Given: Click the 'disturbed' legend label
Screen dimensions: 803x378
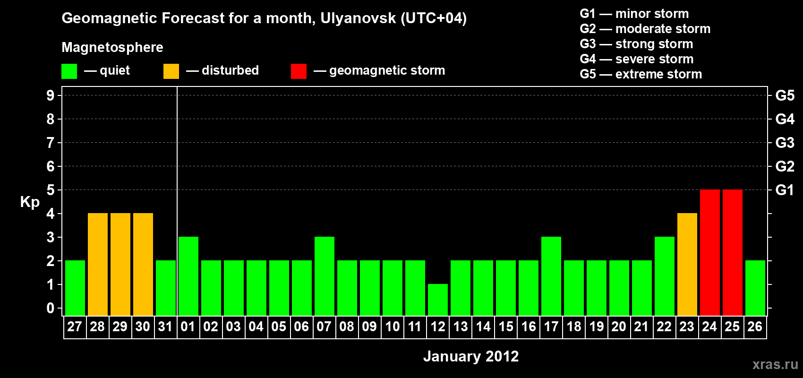Looking at the screenshot, I should coord(230,70).
